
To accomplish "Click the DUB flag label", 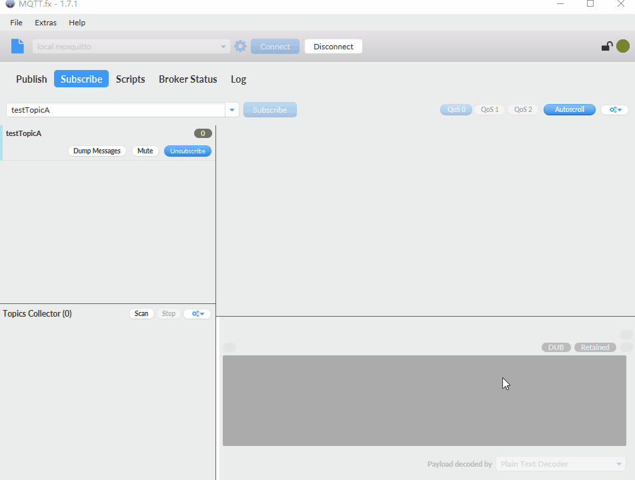I will tap(556, 347).
